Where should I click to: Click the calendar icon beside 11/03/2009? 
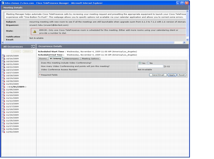pyautogui.click(x=4, y=84)
